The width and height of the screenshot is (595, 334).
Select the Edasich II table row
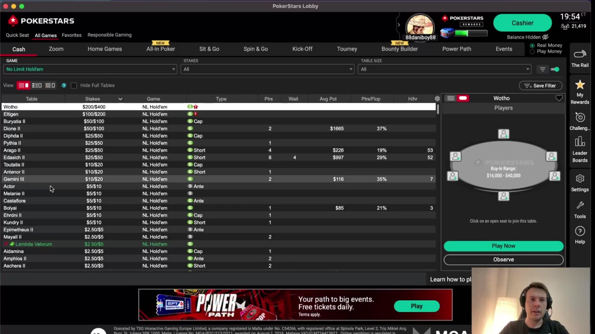click(x=218, y=157)
